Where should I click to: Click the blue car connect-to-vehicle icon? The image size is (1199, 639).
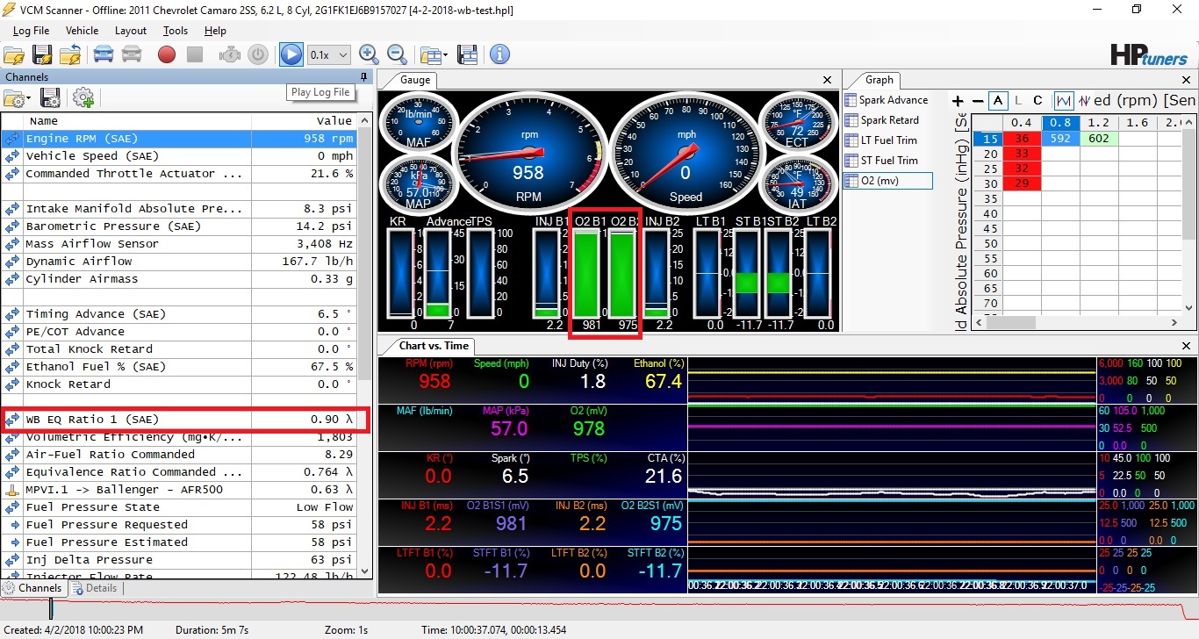click(104, 54)
